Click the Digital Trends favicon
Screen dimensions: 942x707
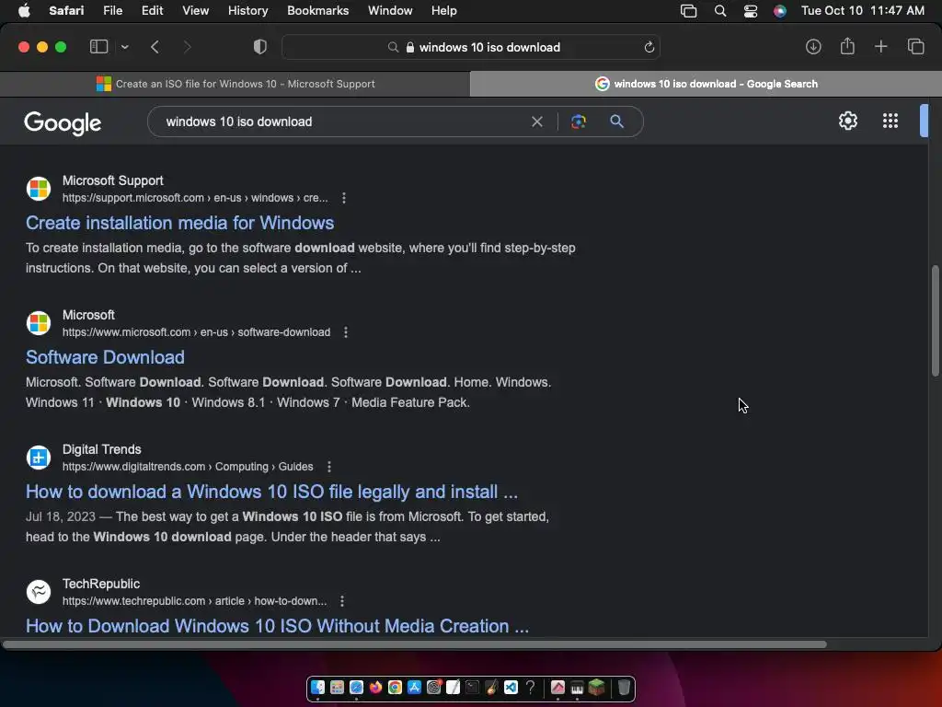39,458
